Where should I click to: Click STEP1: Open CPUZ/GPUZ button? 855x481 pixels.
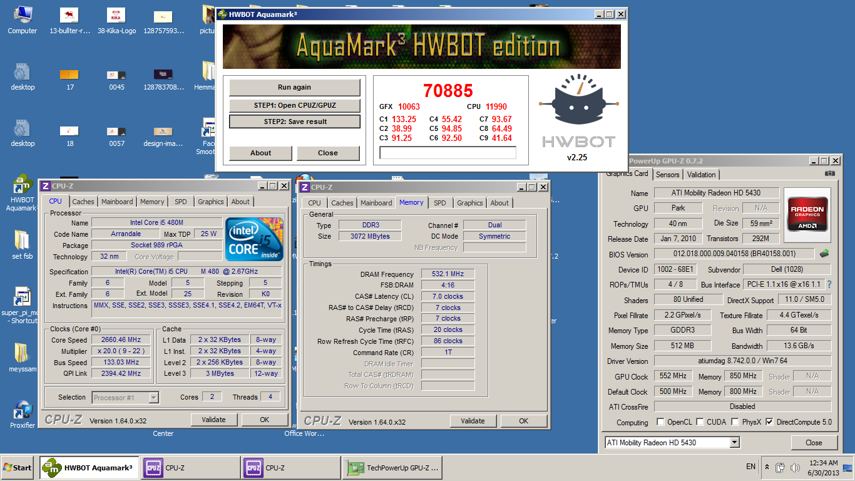294,105
